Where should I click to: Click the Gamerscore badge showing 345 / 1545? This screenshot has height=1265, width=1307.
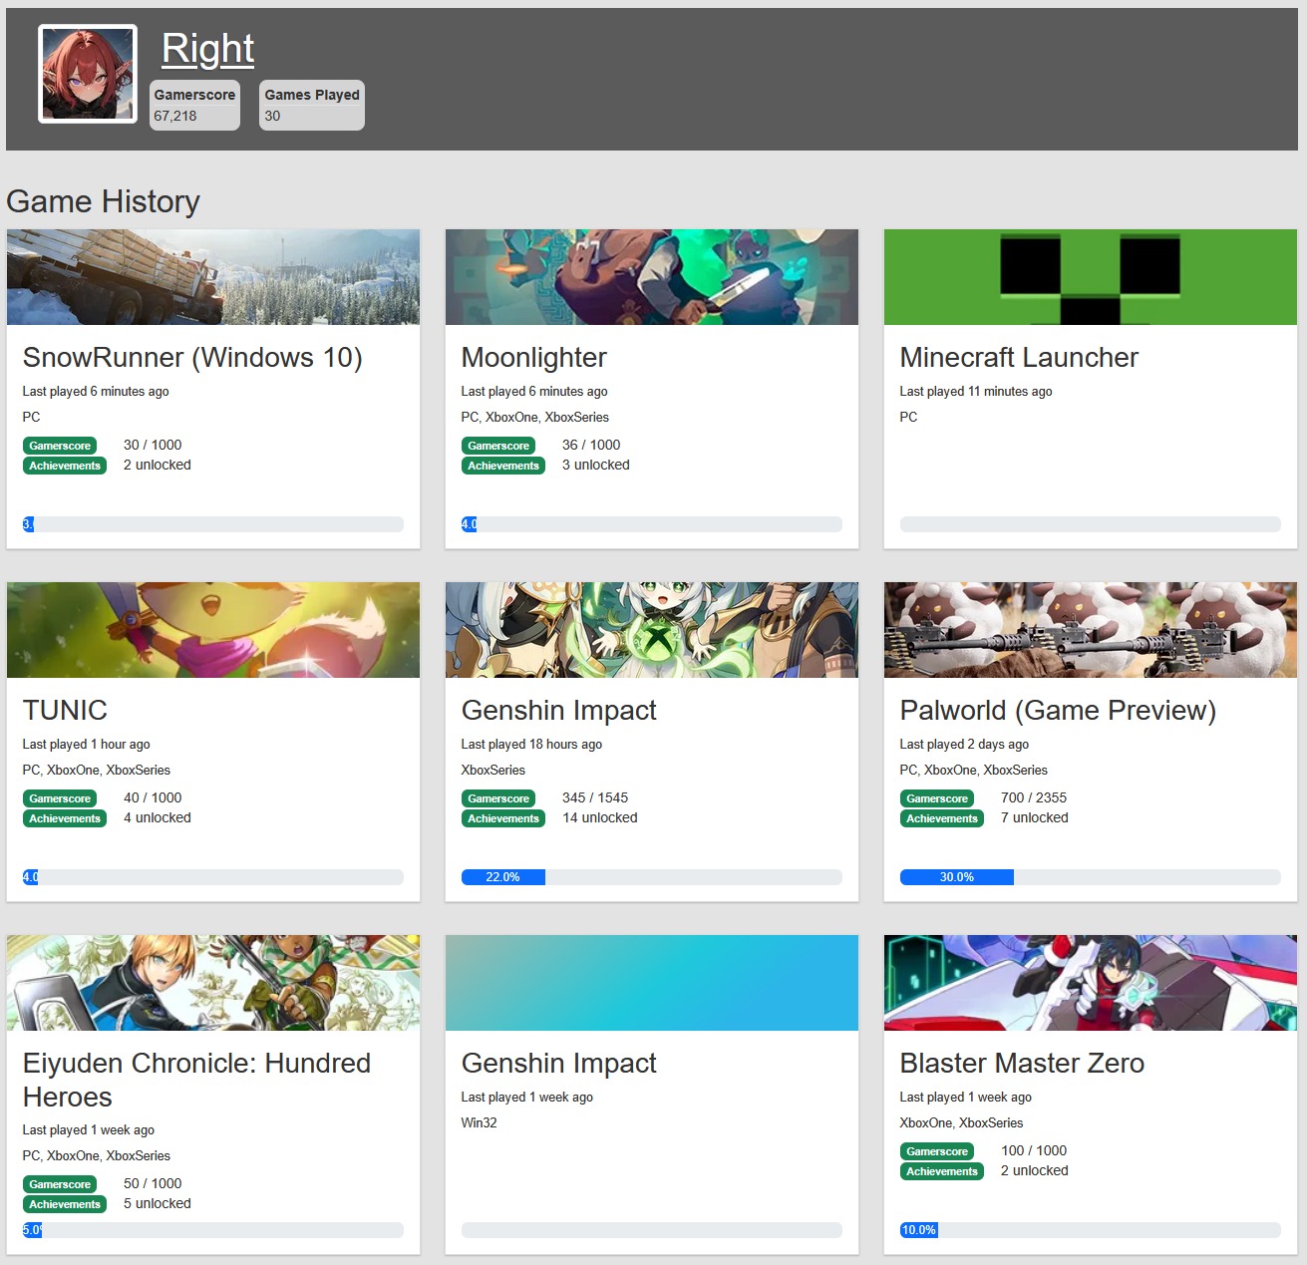[498, 798]
